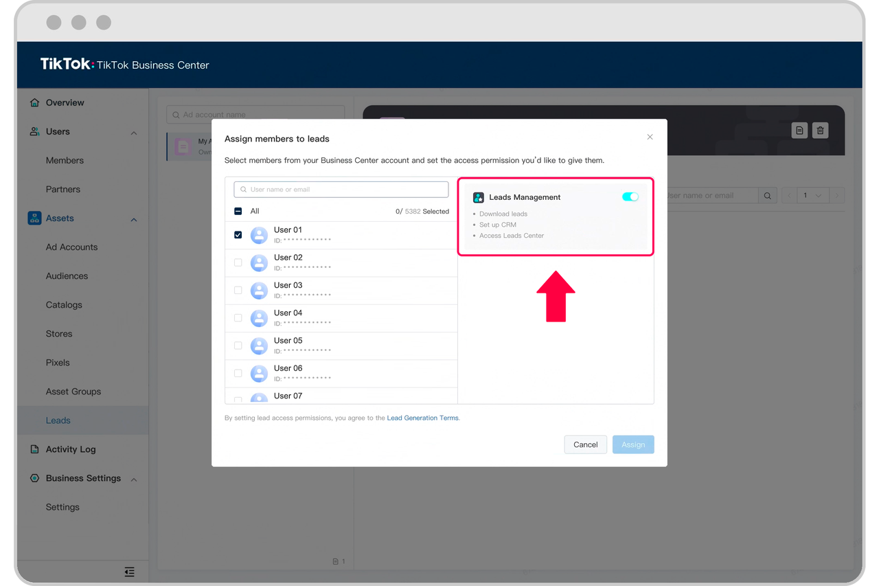The width and height of the screenshot is (879, 586).
Task: Open the Lead Generation Terms link
Action: (422, 418)
